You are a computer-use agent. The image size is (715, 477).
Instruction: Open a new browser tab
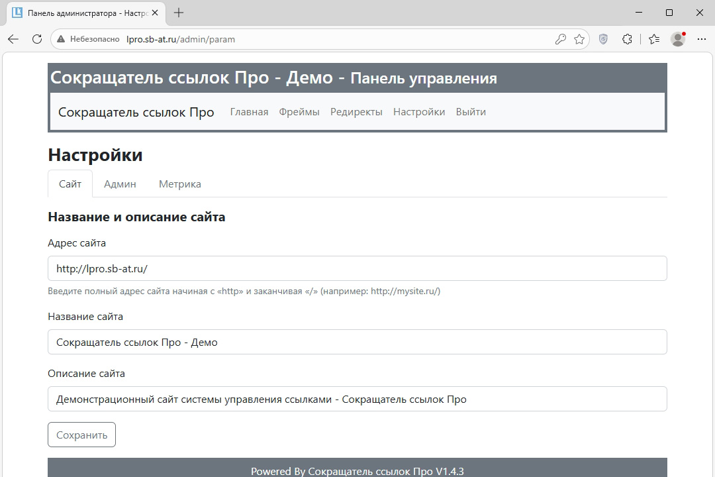click(x=179, y=13)
